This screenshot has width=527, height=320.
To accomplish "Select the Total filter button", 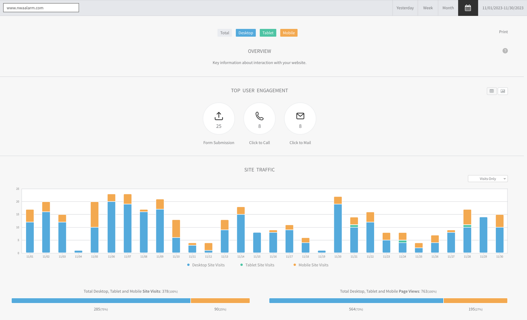I will coord(225,33).
